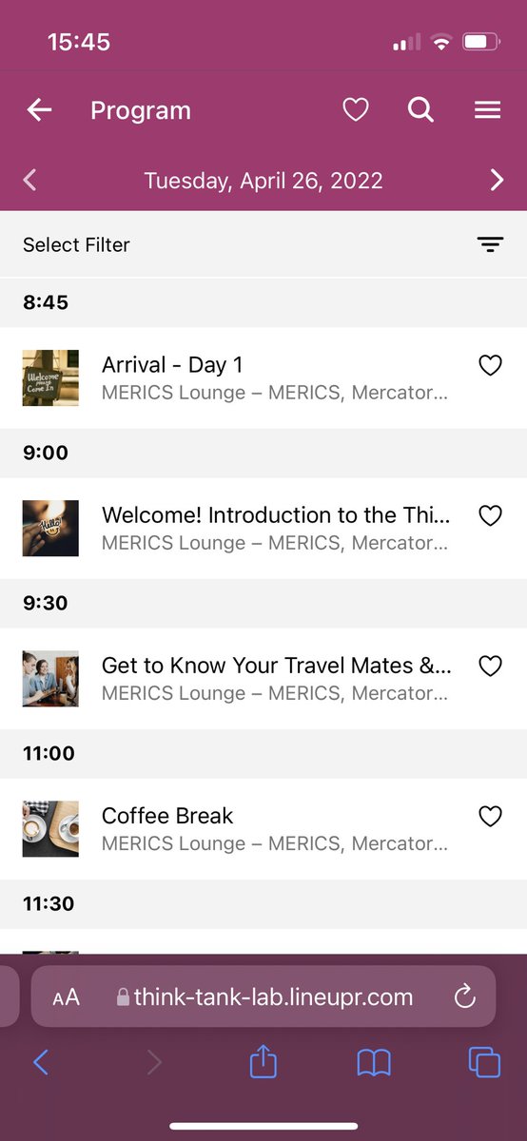Open favorites with the header heart icon

[356, 110]
